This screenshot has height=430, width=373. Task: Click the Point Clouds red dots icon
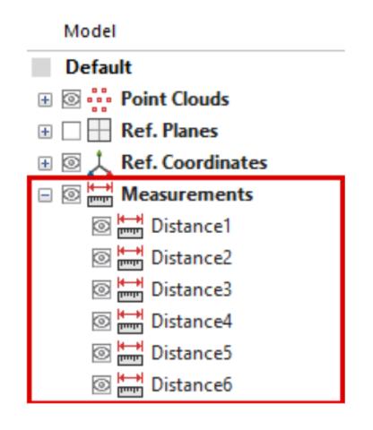click(x=100, y=99)
